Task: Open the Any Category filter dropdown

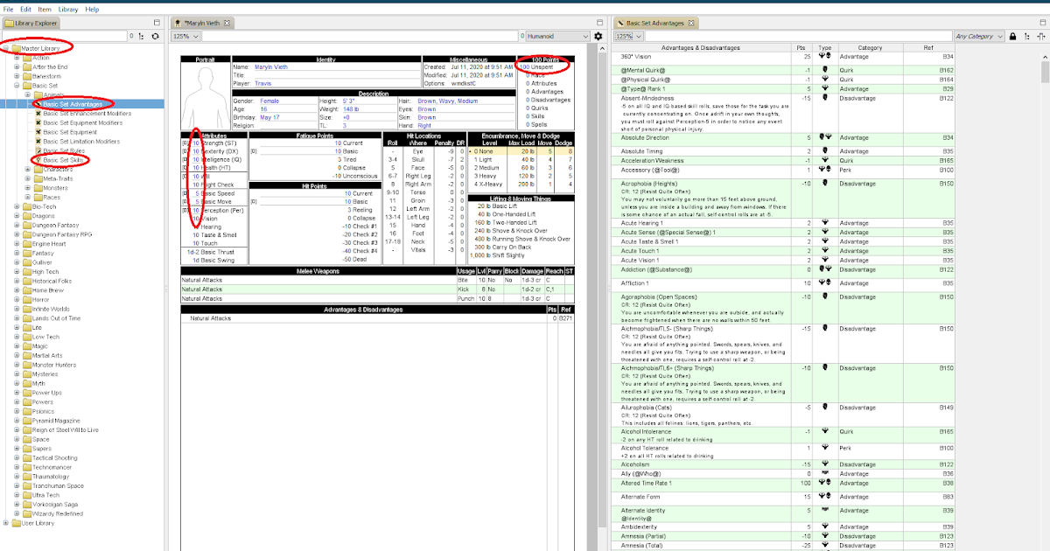Action: click(x=980, y=38)
